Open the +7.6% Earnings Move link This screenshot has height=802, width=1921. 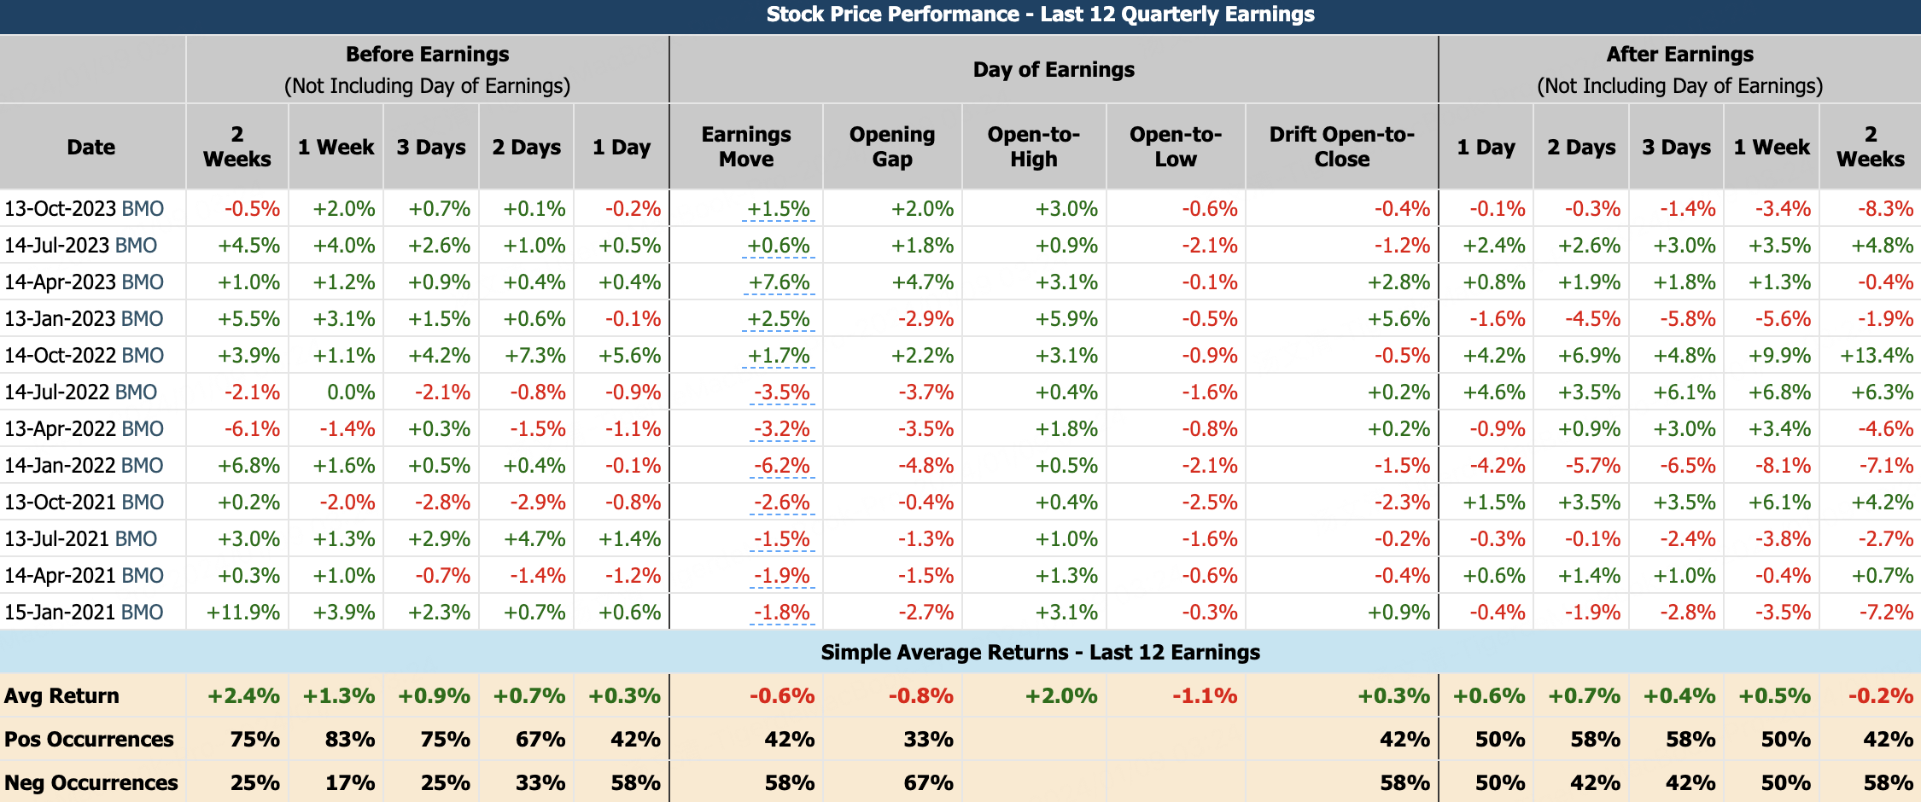[x=779, y=282]
